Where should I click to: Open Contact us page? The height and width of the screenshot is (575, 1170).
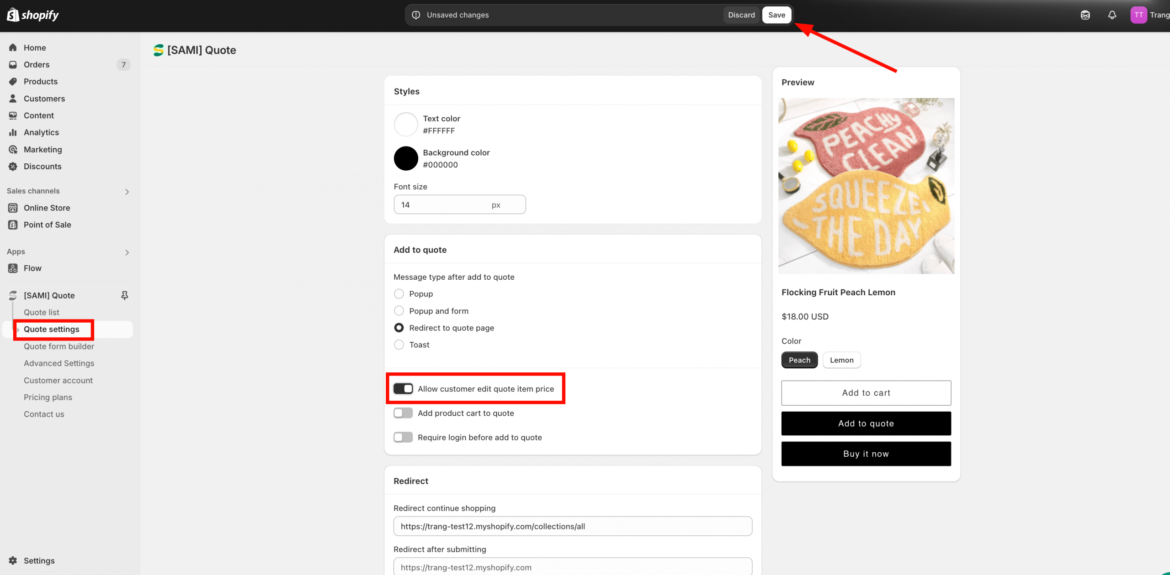point(44,414)
